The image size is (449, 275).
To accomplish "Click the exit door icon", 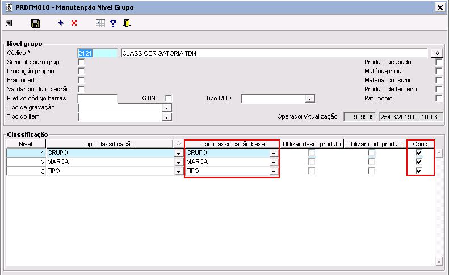I will [x=127, y=23].
